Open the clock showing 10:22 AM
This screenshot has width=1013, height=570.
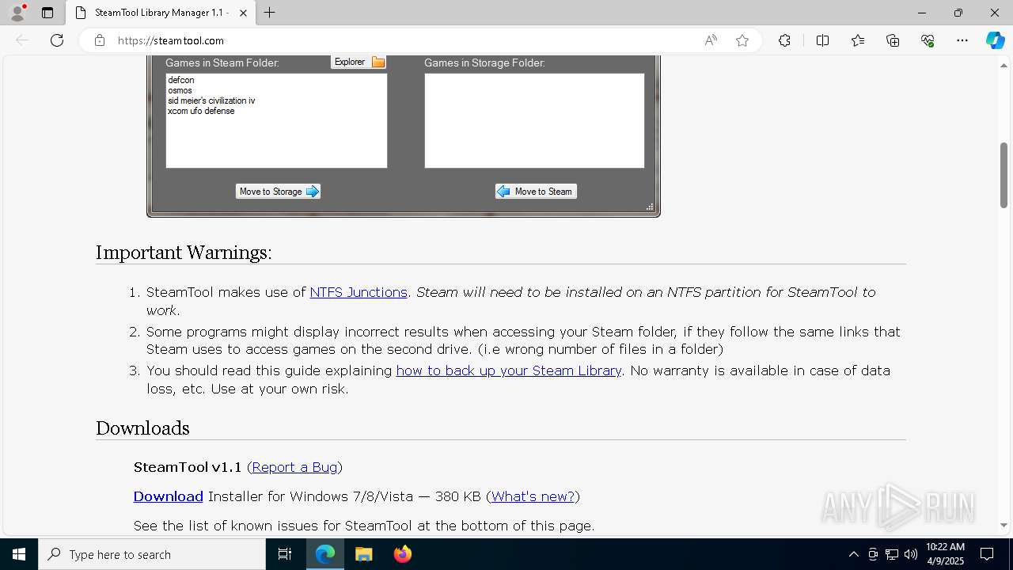tap(945, 554)
